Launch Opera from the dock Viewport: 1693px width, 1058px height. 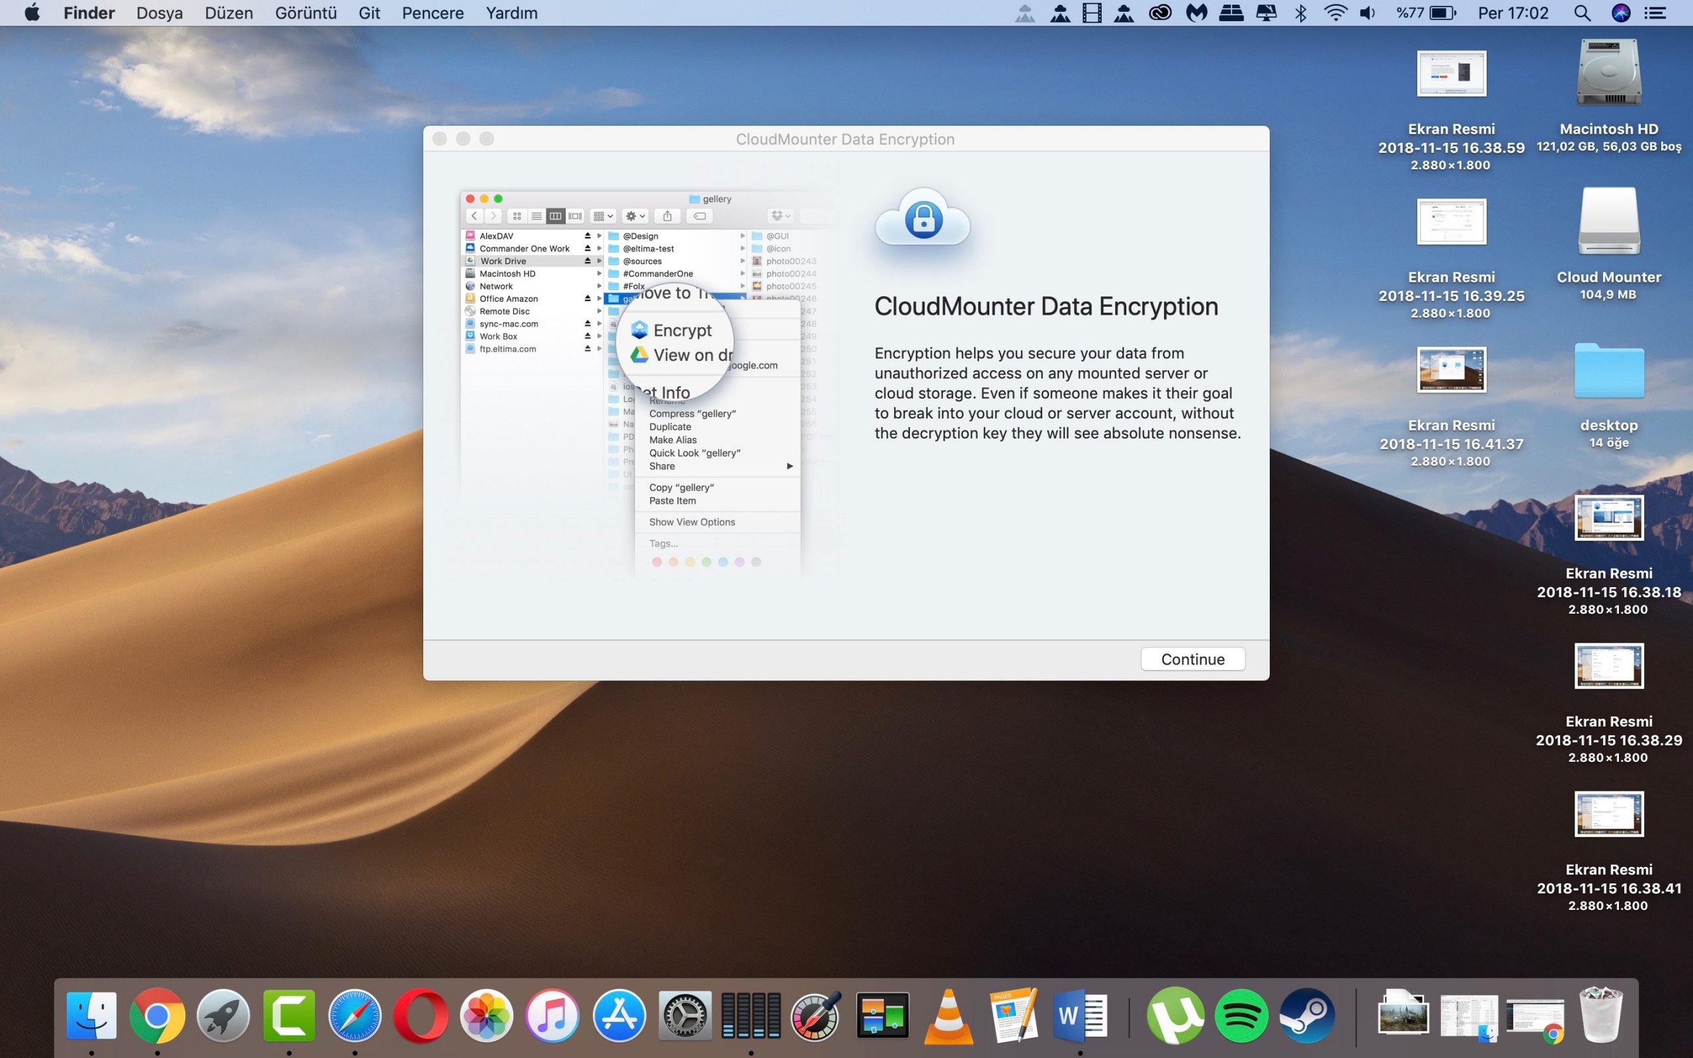click(x=421, y=1015)
